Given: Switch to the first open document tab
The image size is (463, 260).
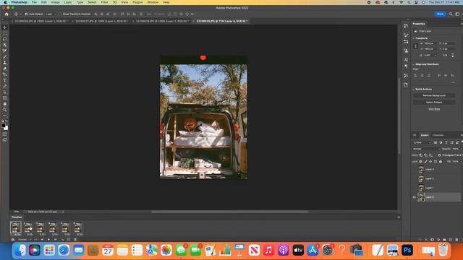Looking at the screenshot, I should [41, 21].
